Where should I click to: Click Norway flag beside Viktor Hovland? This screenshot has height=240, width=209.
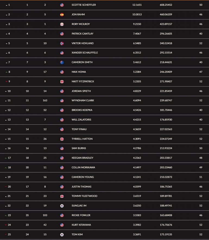(62, 43)
